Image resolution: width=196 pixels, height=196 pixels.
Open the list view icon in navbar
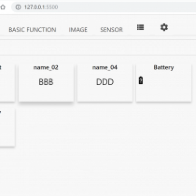click(141, 27)
